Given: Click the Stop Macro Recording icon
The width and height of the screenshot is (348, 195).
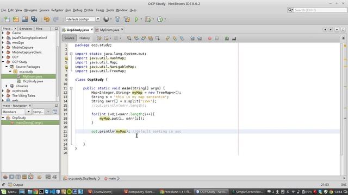Looking at the screenshot, I should click(216, 38).
